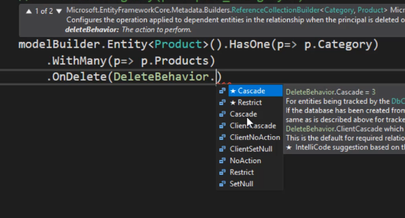Click the enum icon beside NoAction
The width and height of the screenshot is (405, 218).
222,161
